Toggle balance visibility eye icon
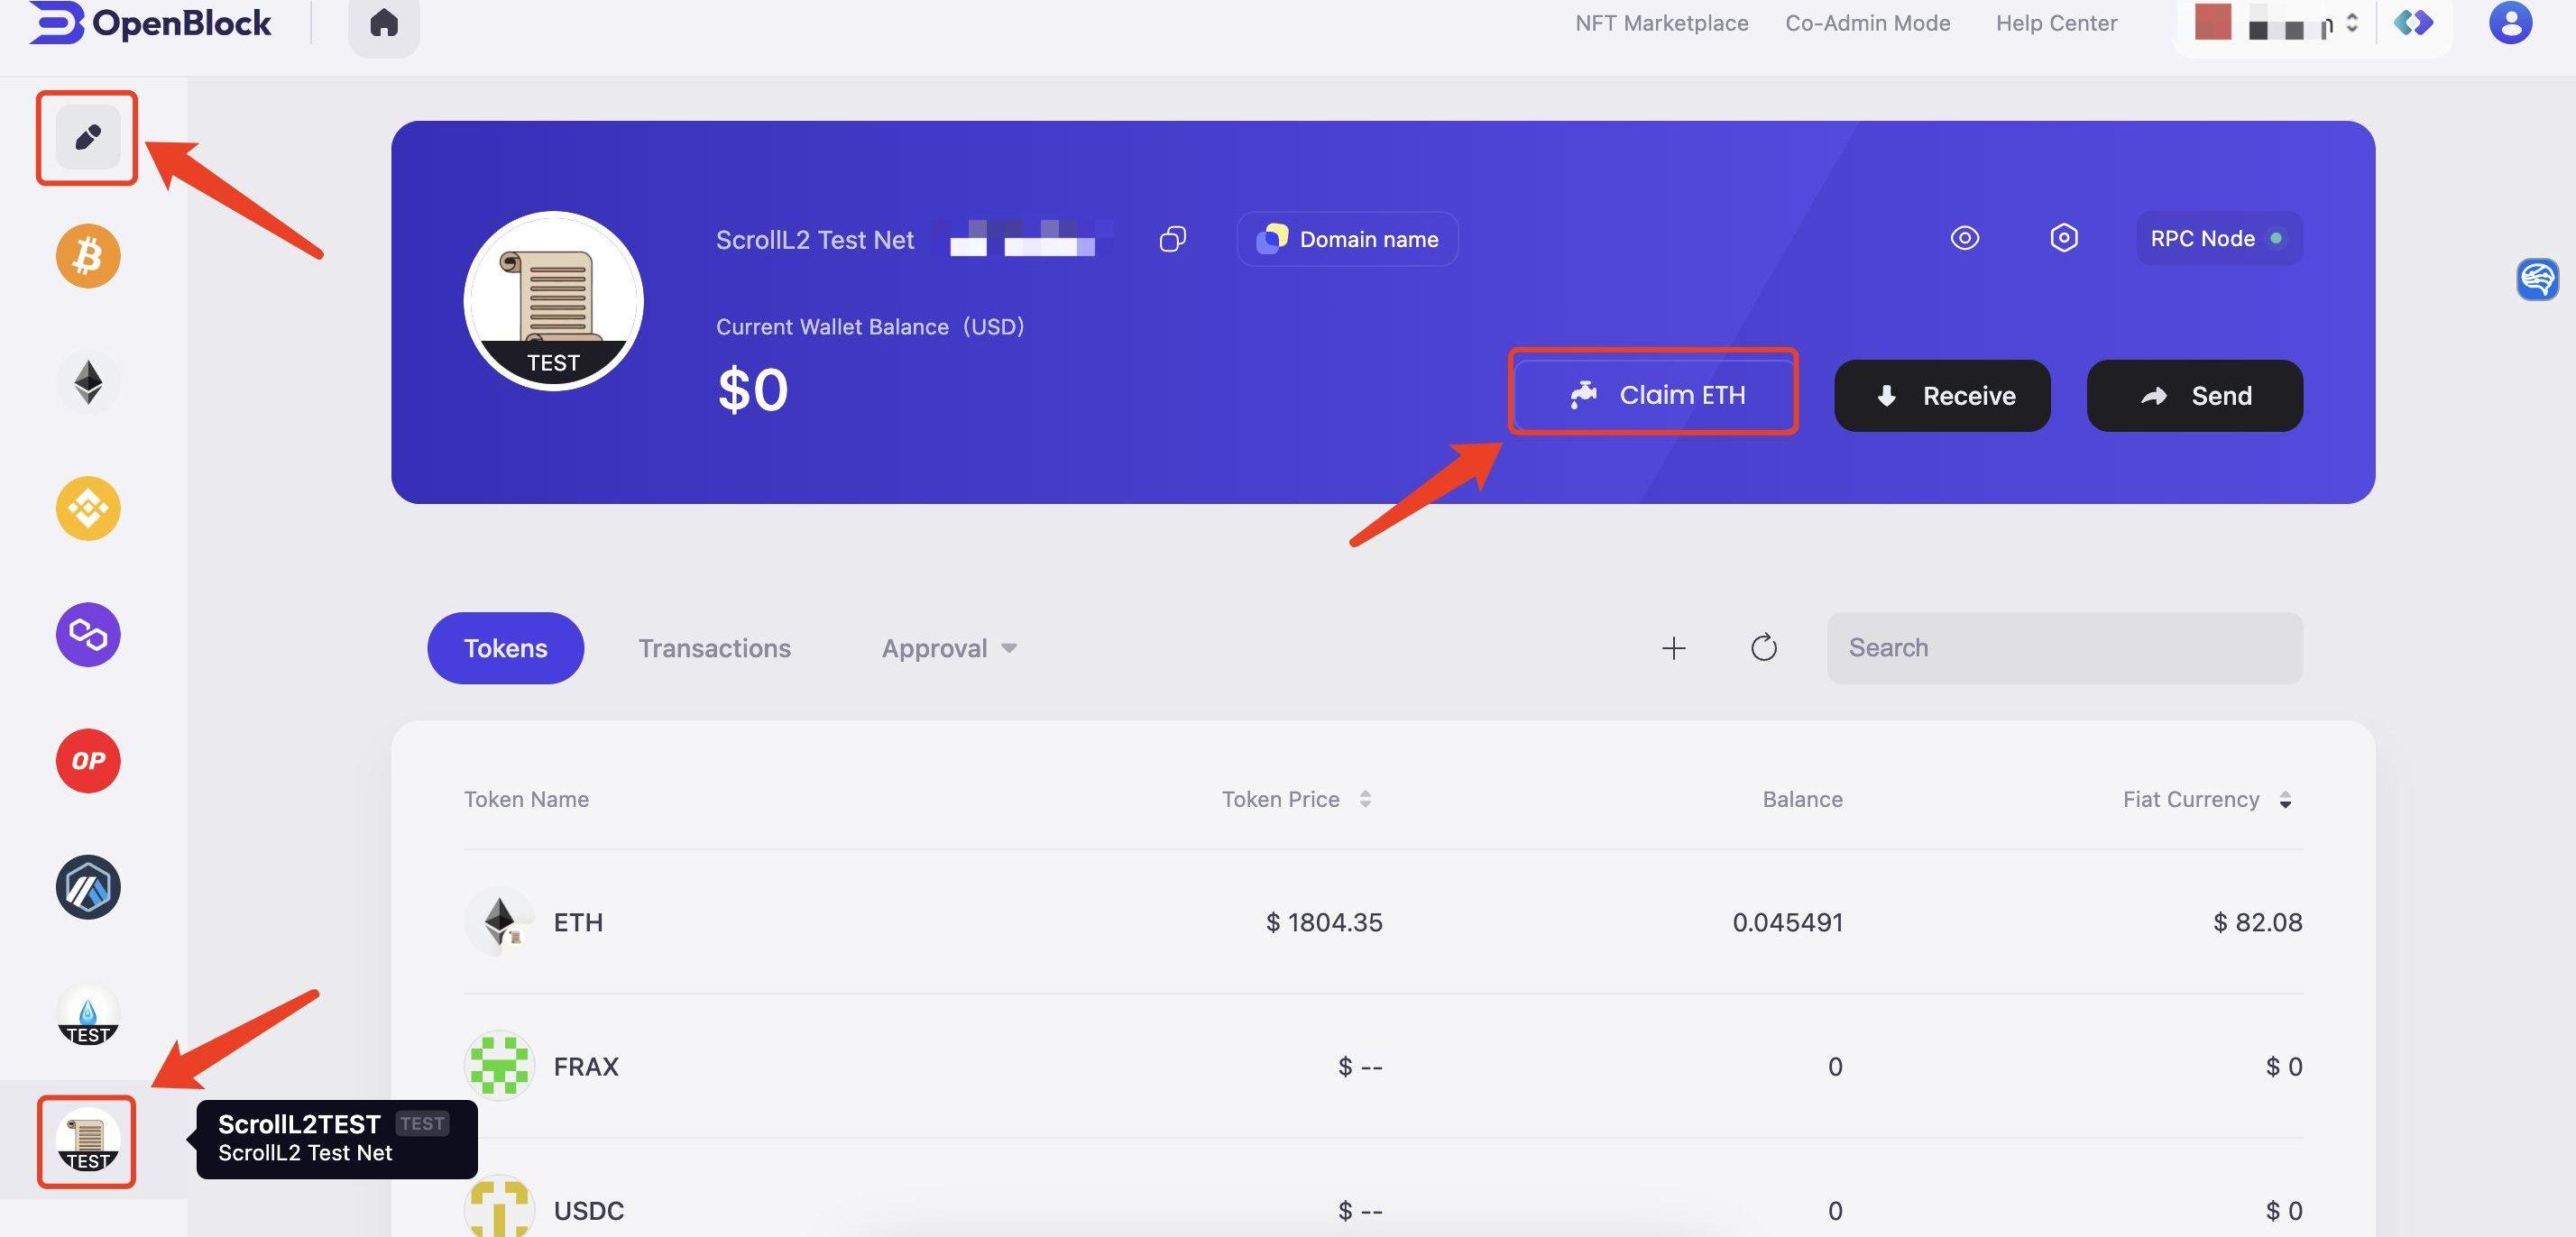This screenshot has width=2576, height=1237. point(1964,238)
